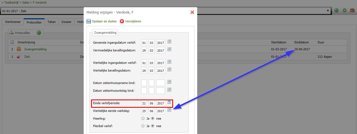Switch to the Taken tab
Image resolution: width=357 pixels, height=134 pixels.
[x=52, y=22]
